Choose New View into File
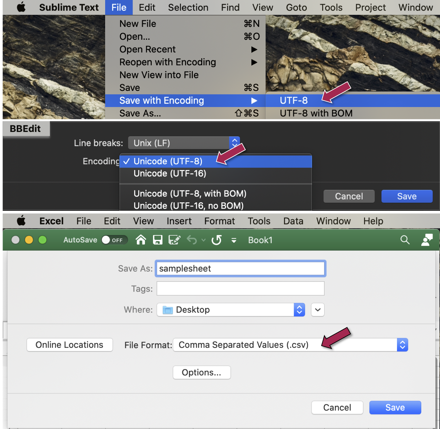 [x=185, y=75]
